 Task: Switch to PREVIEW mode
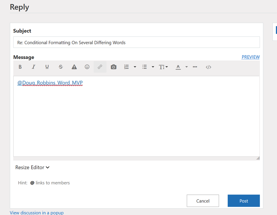coord(250,57)
